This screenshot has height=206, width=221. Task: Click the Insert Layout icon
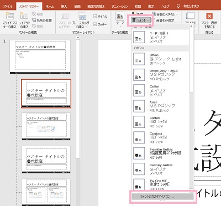coord(24,16)
